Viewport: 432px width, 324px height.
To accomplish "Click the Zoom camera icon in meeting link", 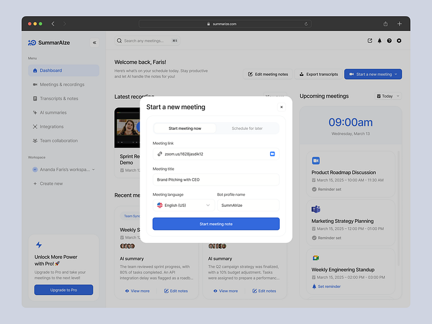I will (x=272, y=154).
